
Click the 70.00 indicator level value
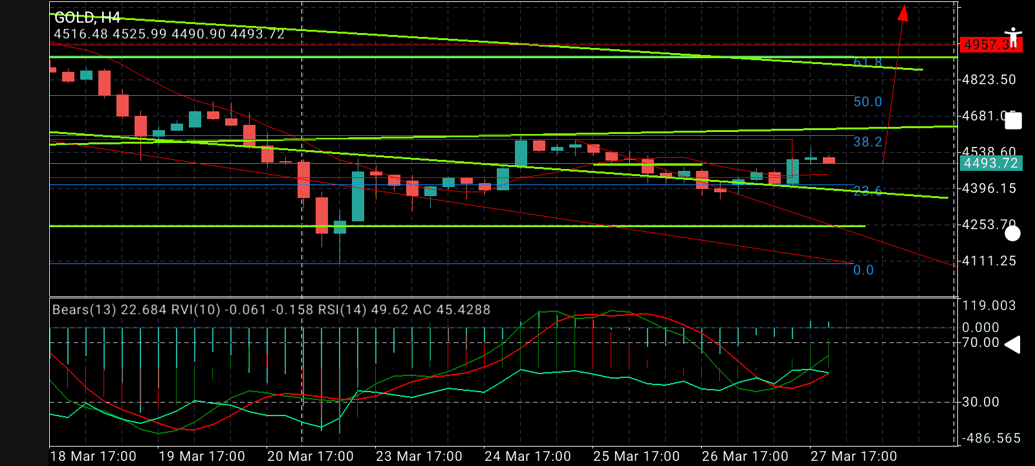coord(981,342)
